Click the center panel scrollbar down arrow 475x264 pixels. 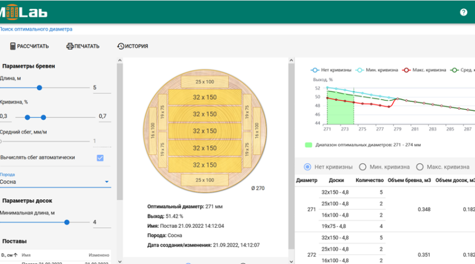291,261
